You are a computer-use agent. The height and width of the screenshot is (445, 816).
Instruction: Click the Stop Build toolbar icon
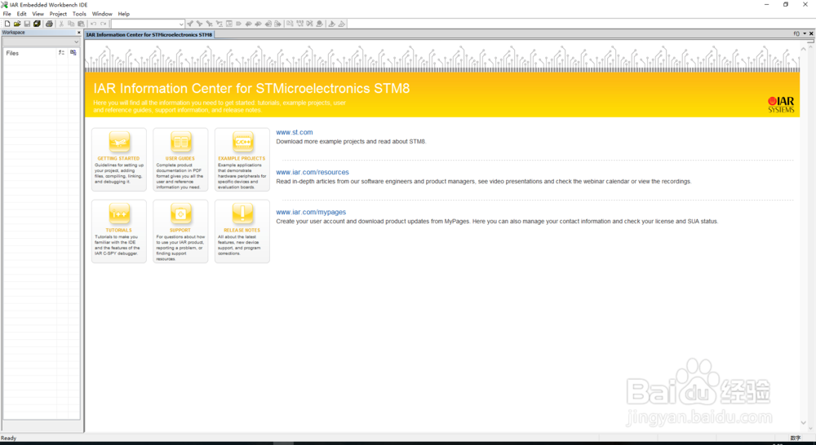pyautogui.click(x=309, y=24)
